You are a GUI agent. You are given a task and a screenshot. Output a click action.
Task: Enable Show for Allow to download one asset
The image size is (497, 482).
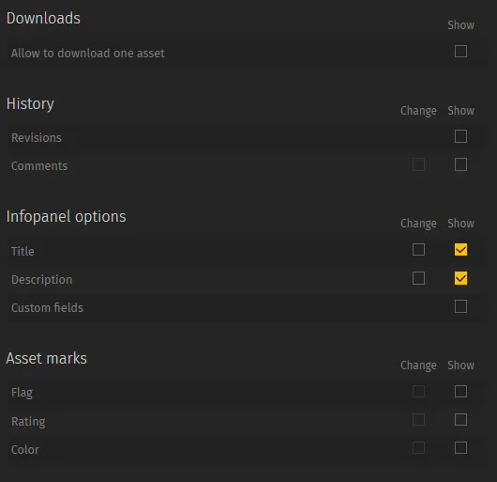[460, 52]
